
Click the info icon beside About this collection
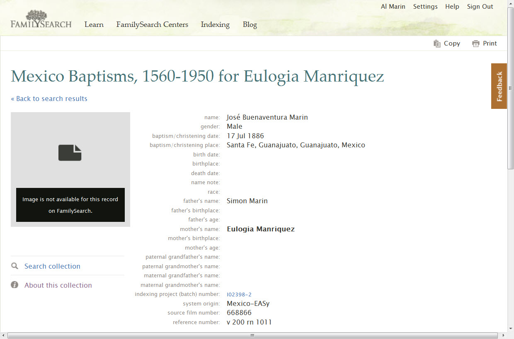[15, 285]
